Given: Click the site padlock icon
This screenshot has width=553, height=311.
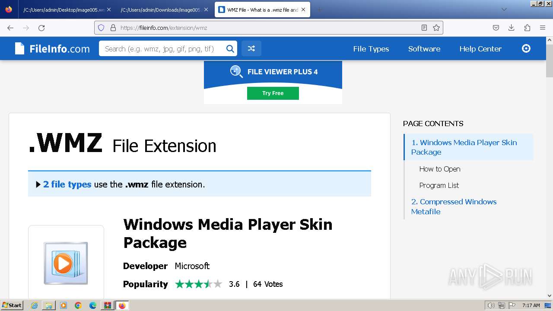Looking at the screenshot, I should point(113,28).
